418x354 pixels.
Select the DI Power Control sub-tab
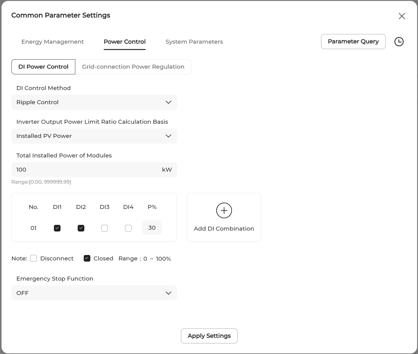[x=43, y=67]
